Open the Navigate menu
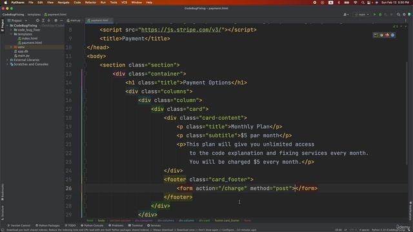Image resolution: width=413 pixels, height=232 pixels. (63, 3)
